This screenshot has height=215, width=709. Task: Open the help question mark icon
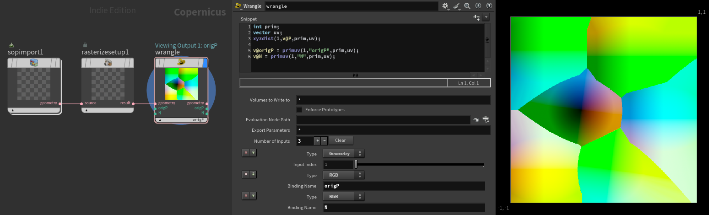tap(489, 6)
